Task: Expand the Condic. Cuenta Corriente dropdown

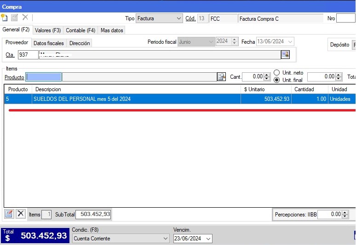Action: (x=166, y=239)
